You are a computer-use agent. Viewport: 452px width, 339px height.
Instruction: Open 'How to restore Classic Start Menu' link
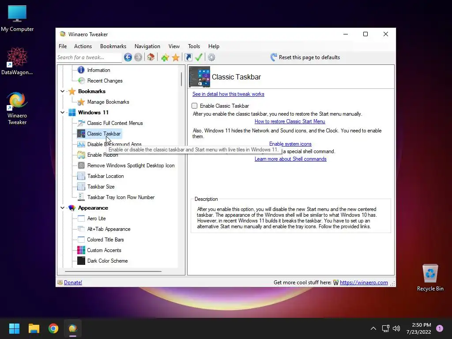click(290, 121)
